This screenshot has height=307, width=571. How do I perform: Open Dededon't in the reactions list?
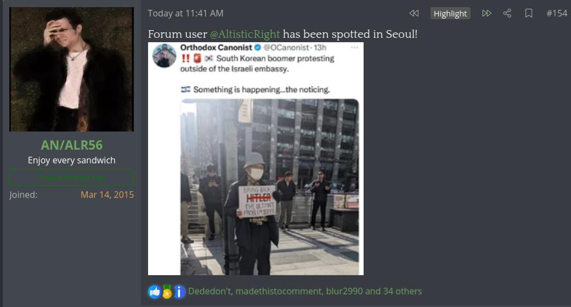coord(210,291)
